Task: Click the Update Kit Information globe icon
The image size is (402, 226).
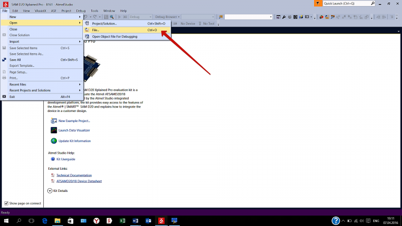Action: point(54,141)
